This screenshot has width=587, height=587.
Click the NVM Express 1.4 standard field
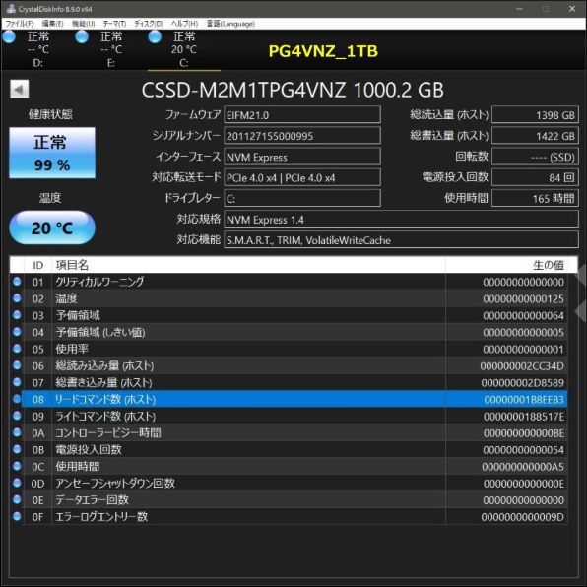click(x=401, y=220)
